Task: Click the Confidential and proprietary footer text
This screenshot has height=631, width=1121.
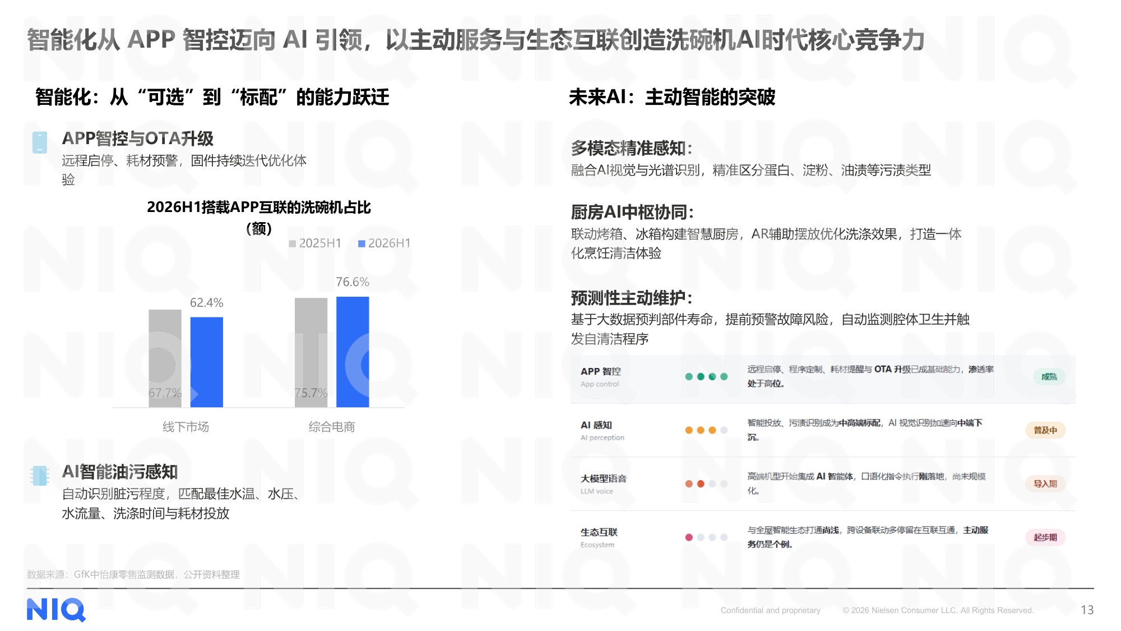Action: click(771, 610)
